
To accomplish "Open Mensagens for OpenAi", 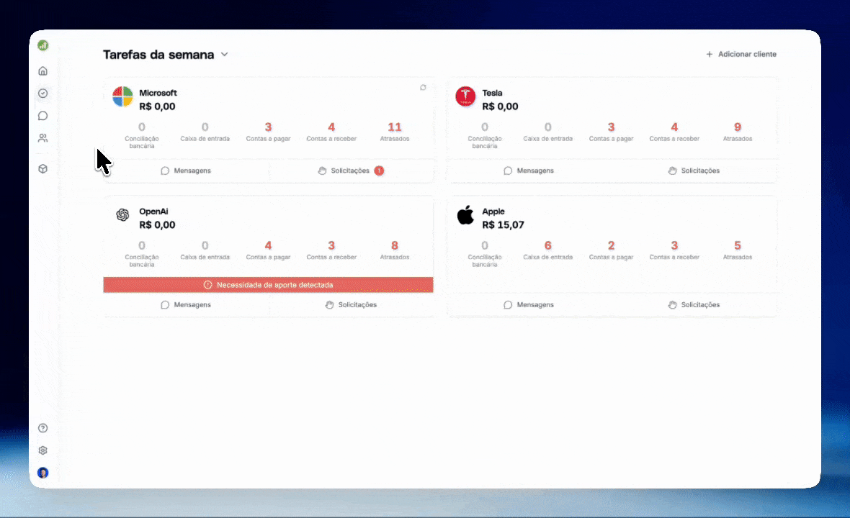I will (x=186, y=305).
